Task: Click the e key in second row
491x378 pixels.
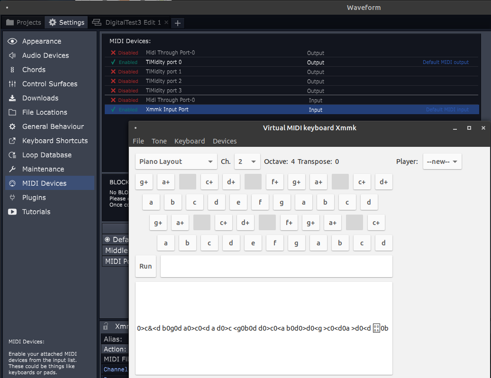Action: 238,202
